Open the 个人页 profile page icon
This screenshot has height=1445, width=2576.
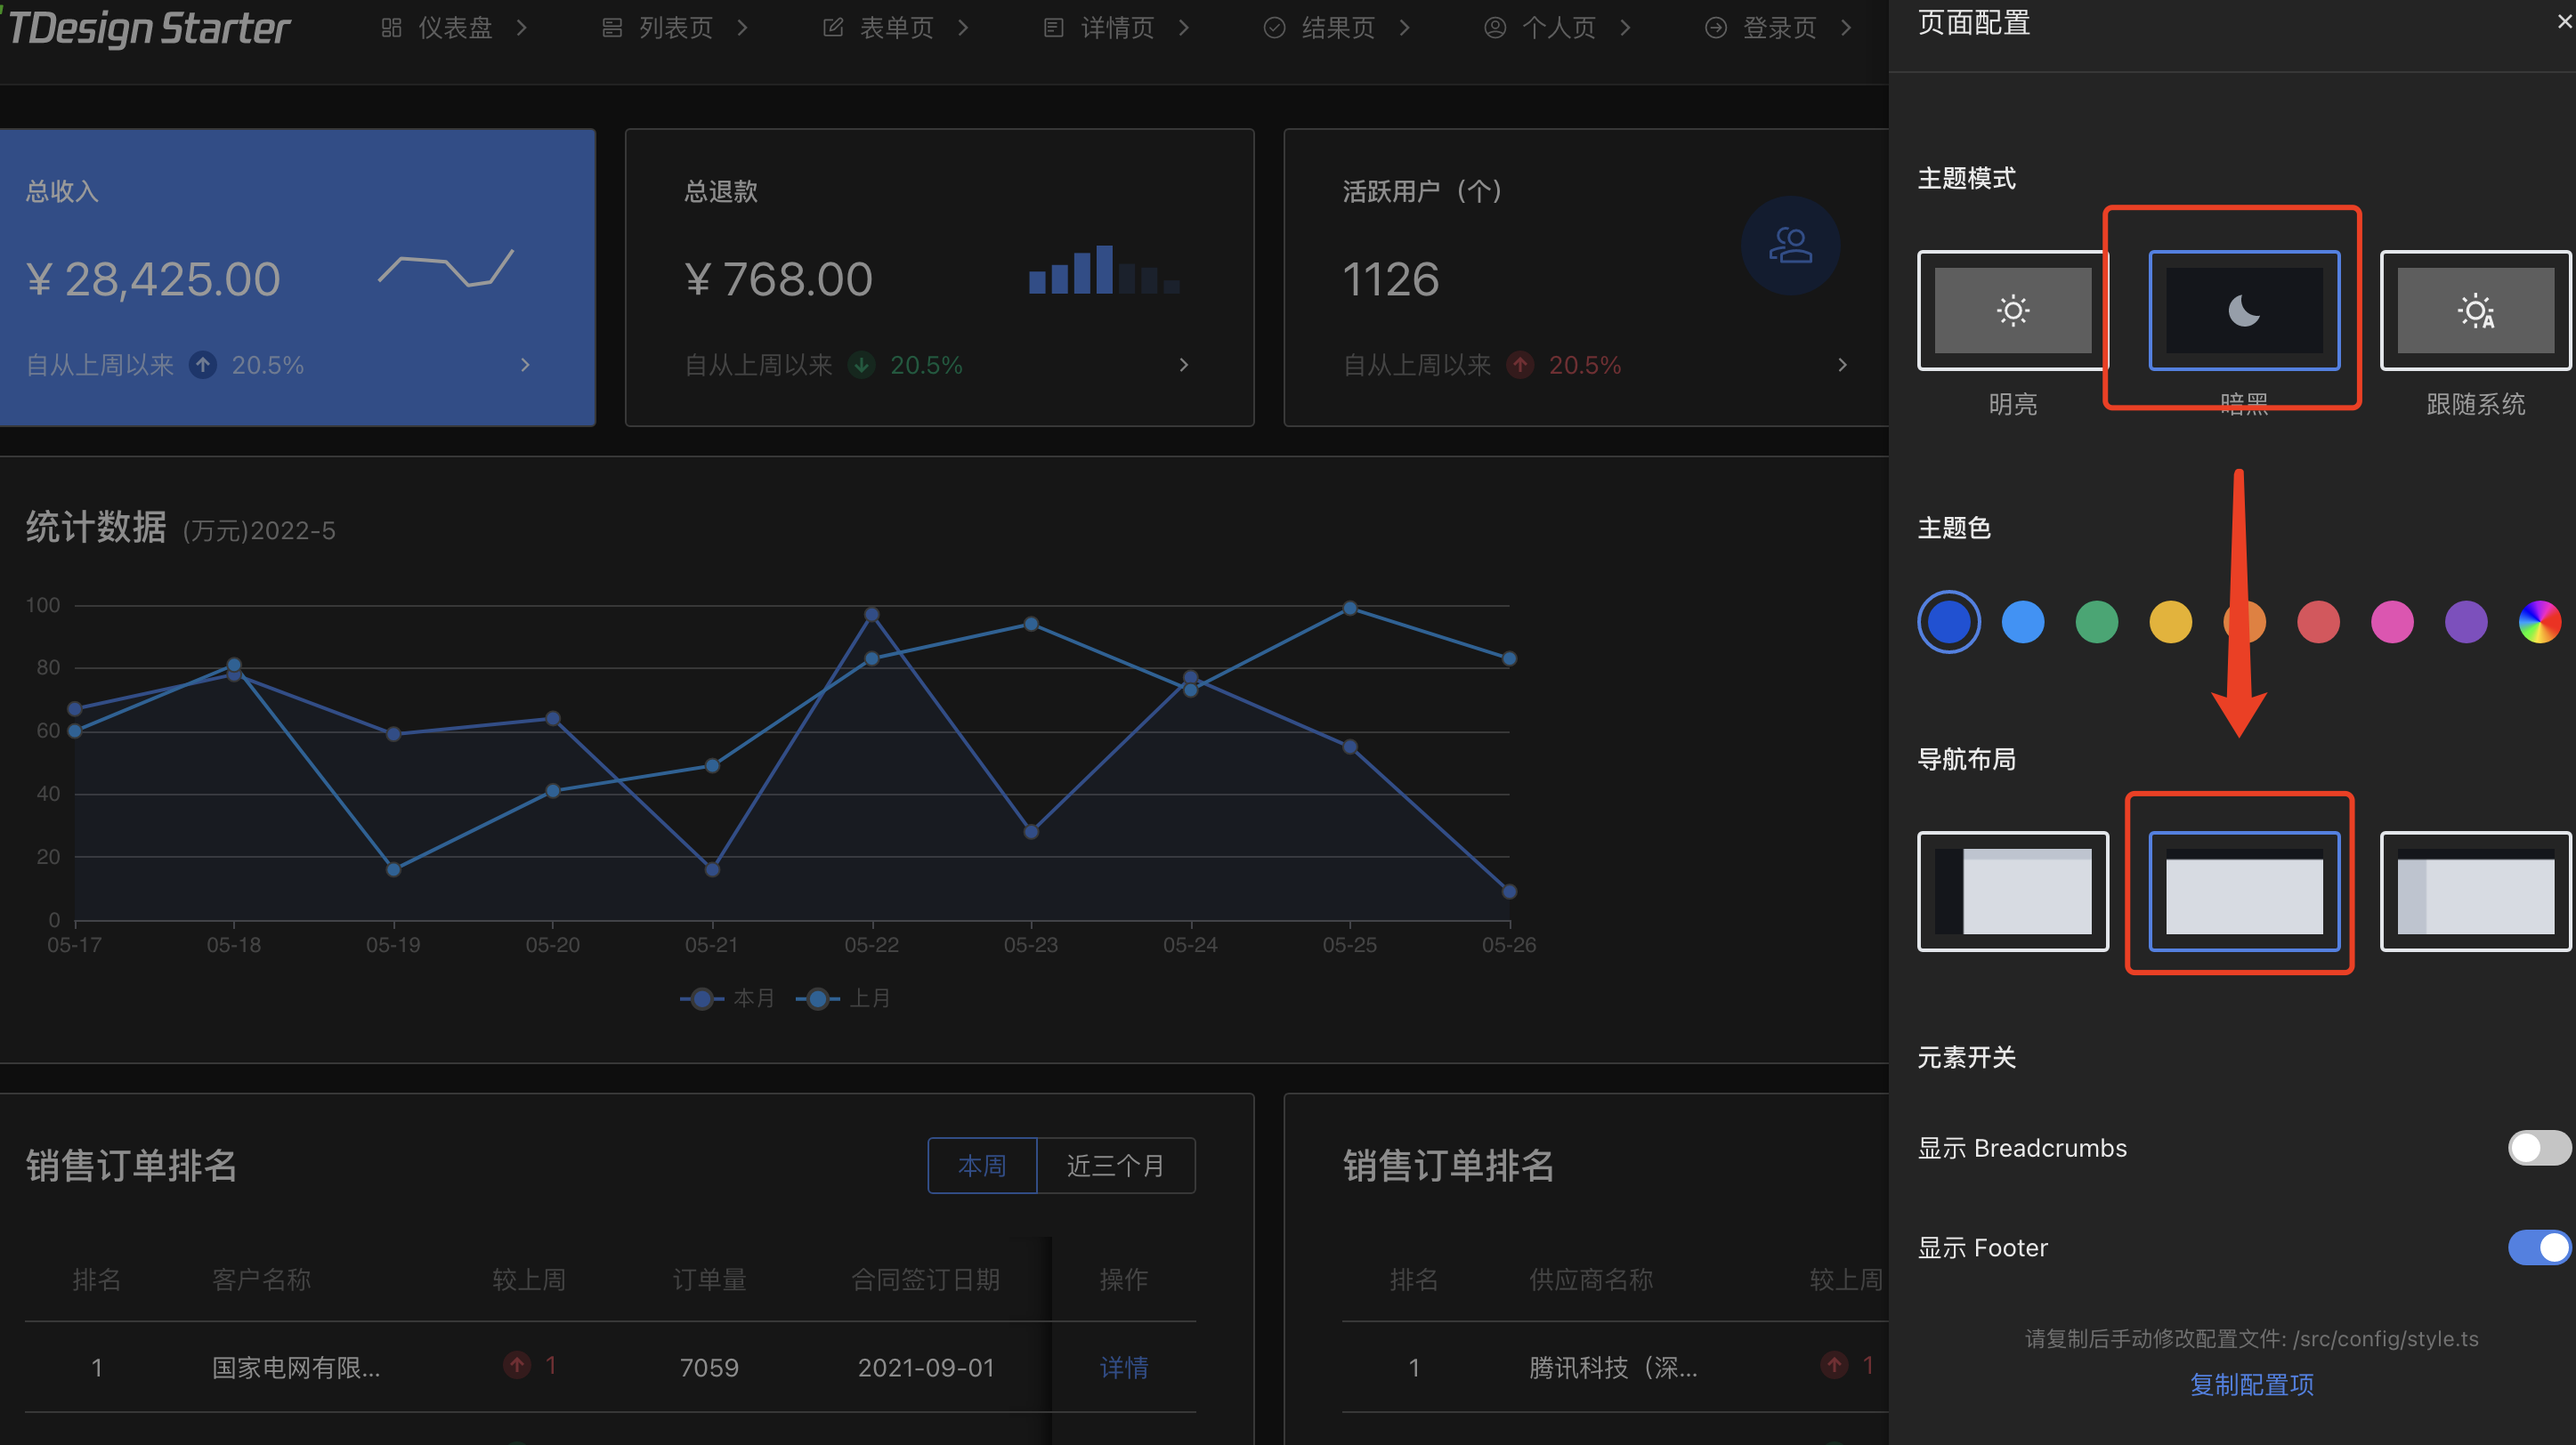click(x=1495, y=27)
